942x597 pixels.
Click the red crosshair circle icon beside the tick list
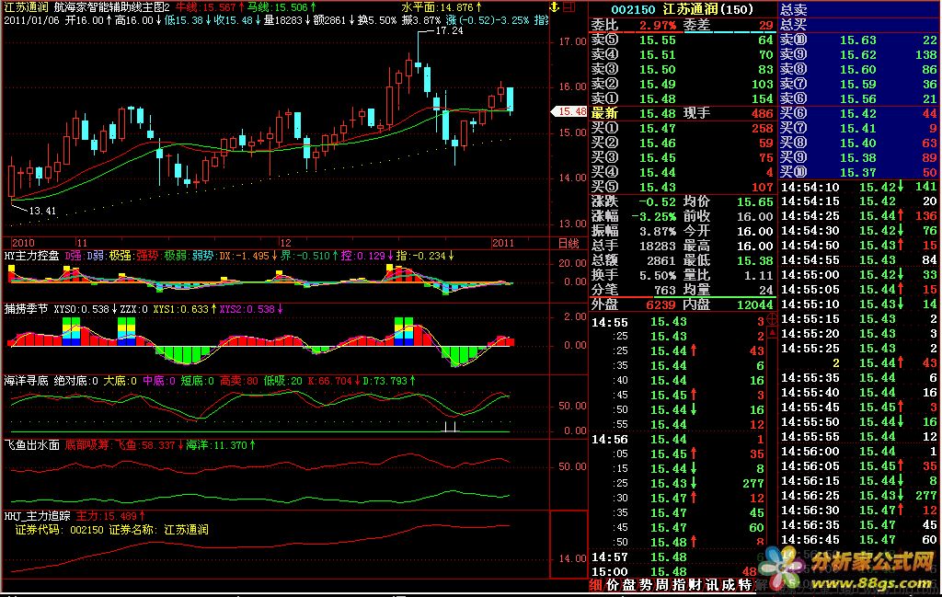(x=772, y=319)
